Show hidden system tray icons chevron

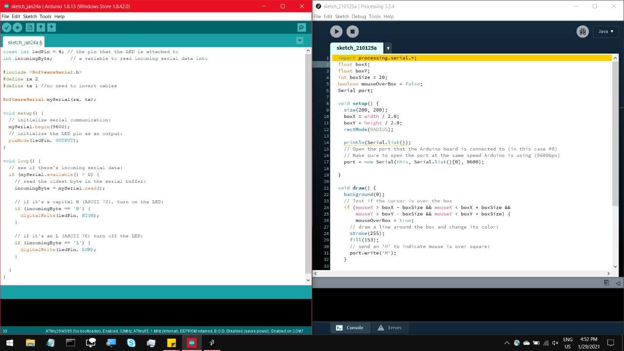(x=507, y=343)
